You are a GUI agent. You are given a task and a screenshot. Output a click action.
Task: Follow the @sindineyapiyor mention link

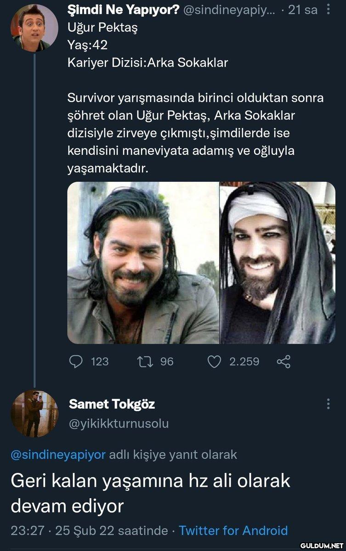point(58,455)
